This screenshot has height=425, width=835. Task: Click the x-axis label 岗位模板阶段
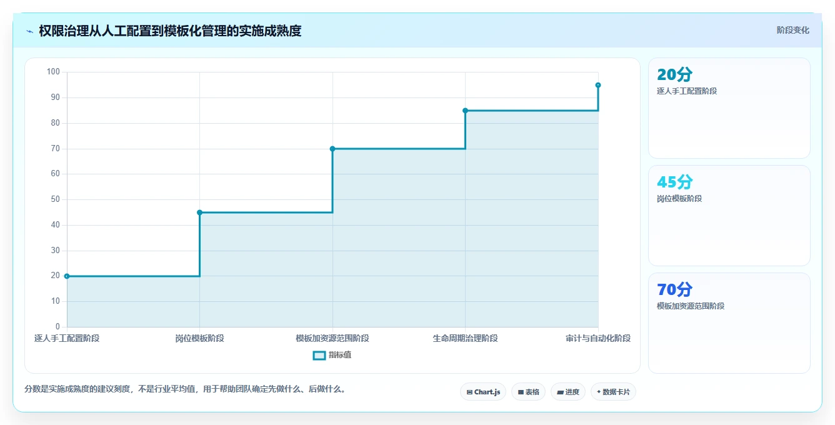[x=200, y=338]
